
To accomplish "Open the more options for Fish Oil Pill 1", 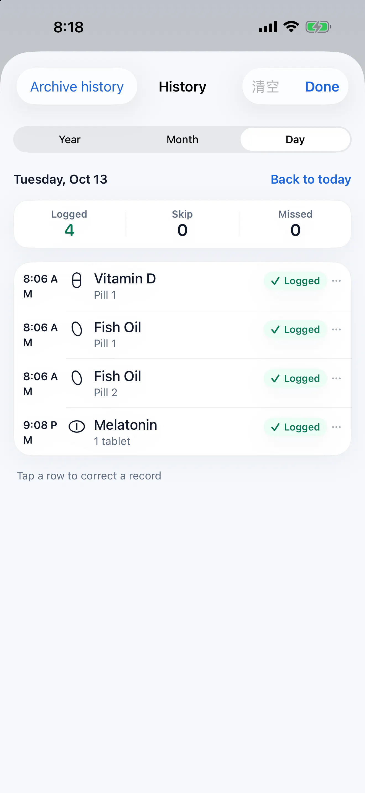I will pyautogui.click(x=336, y=329).
